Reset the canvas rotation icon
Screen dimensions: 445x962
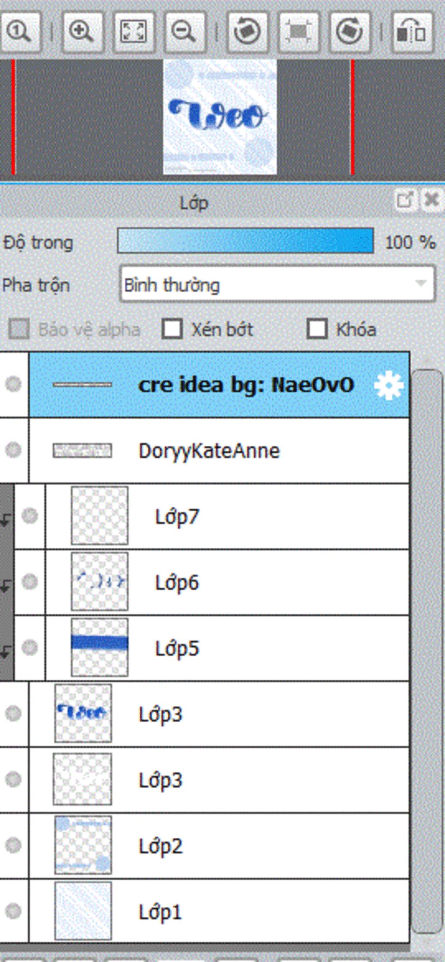click(299, 31)
